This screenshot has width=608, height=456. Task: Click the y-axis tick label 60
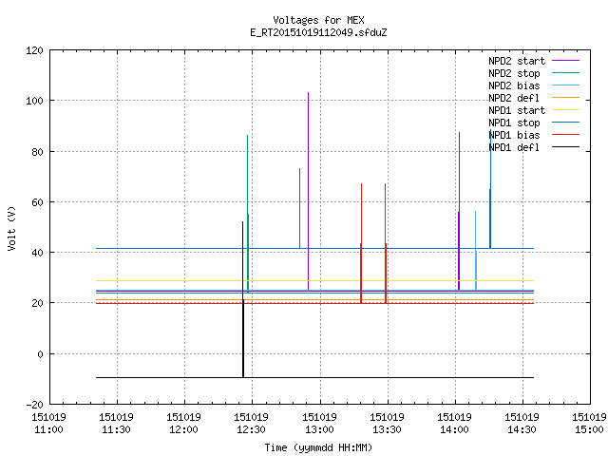click(37, 202)
